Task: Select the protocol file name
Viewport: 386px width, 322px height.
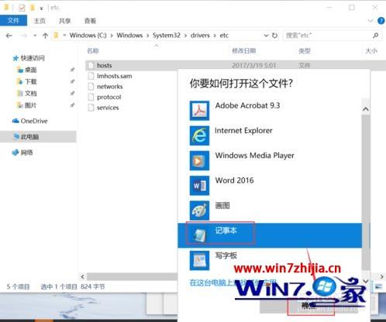Action: [x=109, y=97]
